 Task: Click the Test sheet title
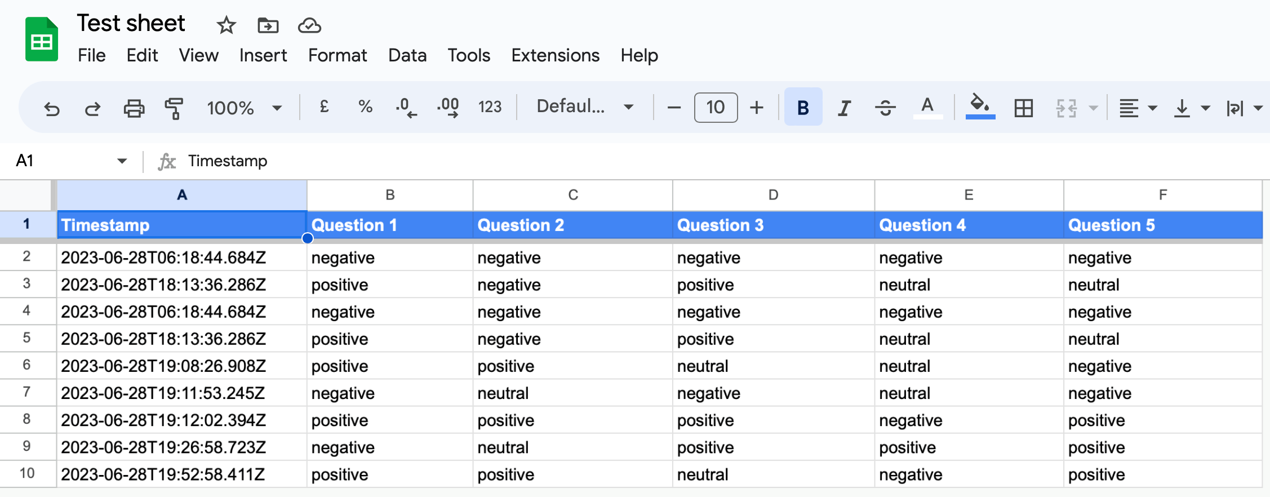tap(131, 23)
